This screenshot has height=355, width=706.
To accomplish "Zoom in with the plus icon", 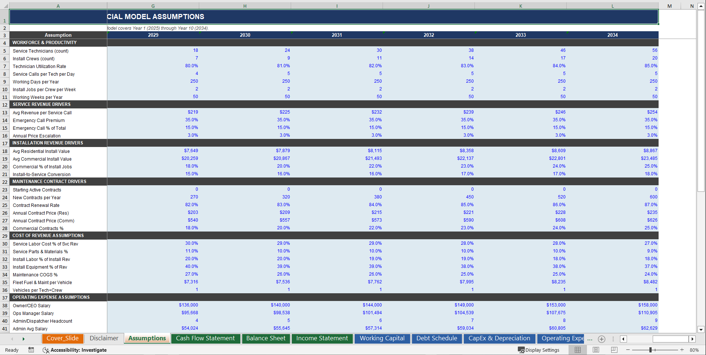I will [682, 350].
